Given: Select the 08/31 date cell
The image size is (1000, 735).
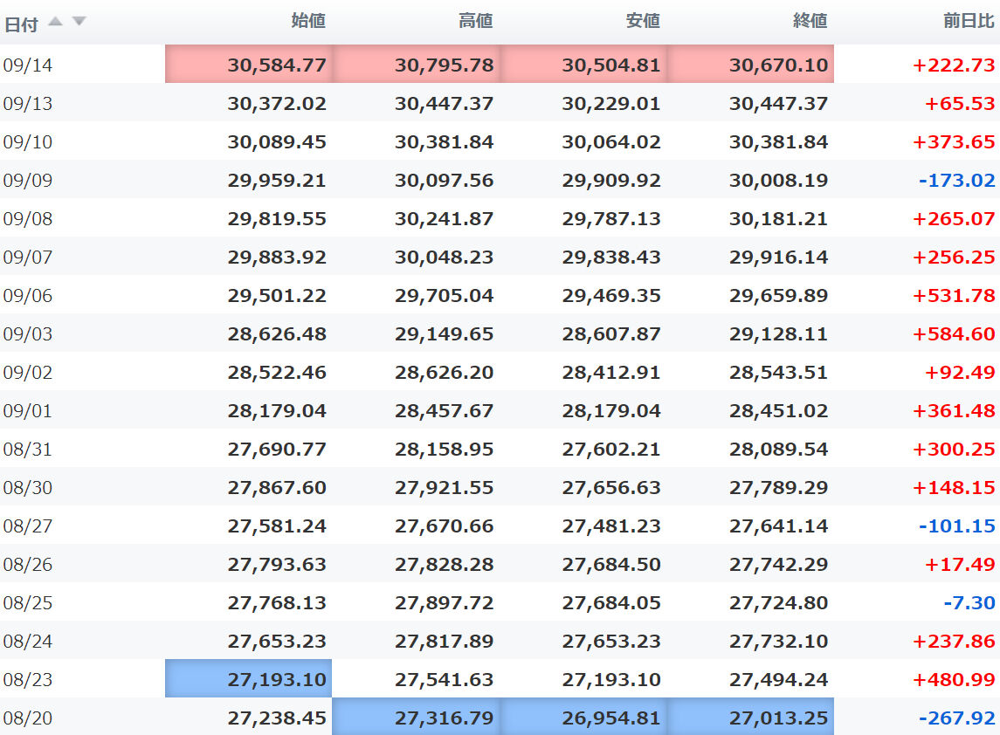Looking at the screenshot, I should [28, 449].
